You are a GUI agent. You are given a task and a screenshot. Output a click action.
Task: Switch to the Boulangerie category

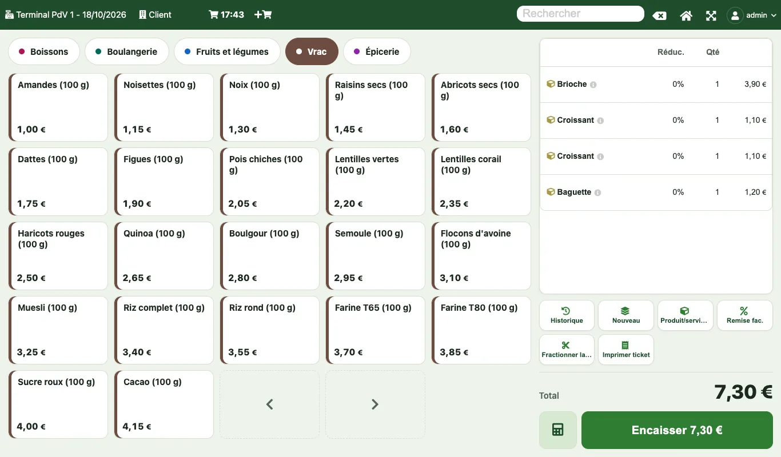[x=127, y=52]
